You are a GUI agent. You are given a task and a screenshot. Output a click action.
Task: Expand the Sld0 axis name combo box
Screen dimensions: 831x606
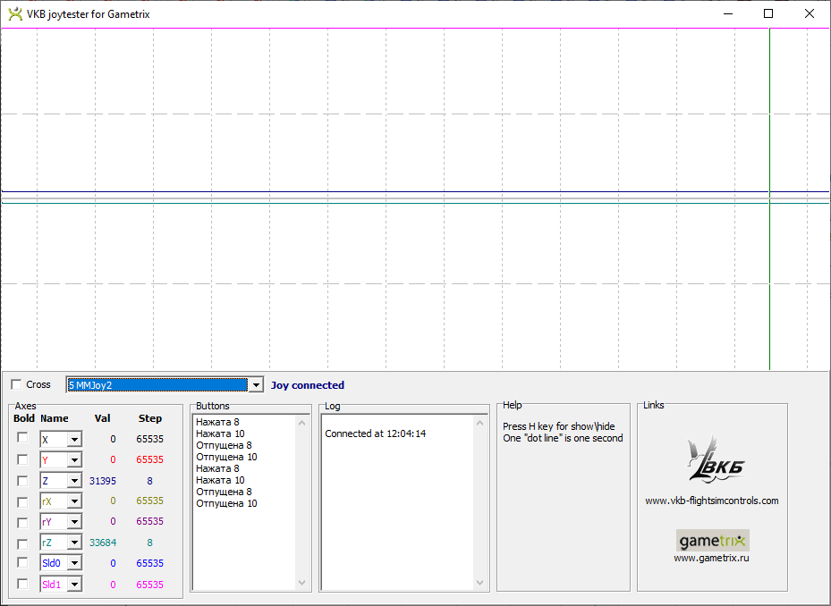tap(74, 563)
